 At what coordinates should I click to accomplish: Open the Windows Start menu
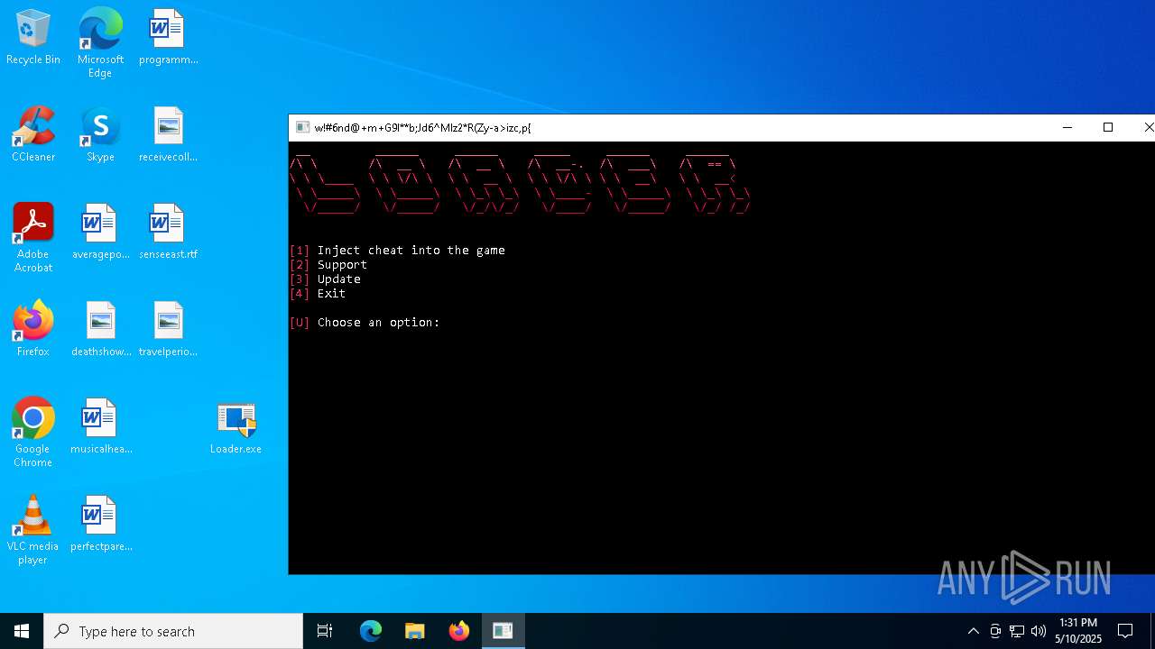pyautogui.click(x=22, y=631)
